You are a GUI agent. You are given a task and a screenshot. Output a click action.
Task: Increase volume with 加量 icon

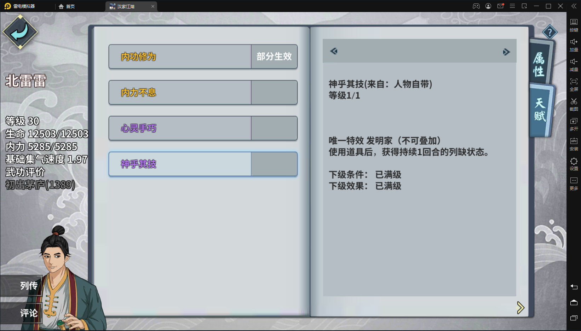point(574,45)
